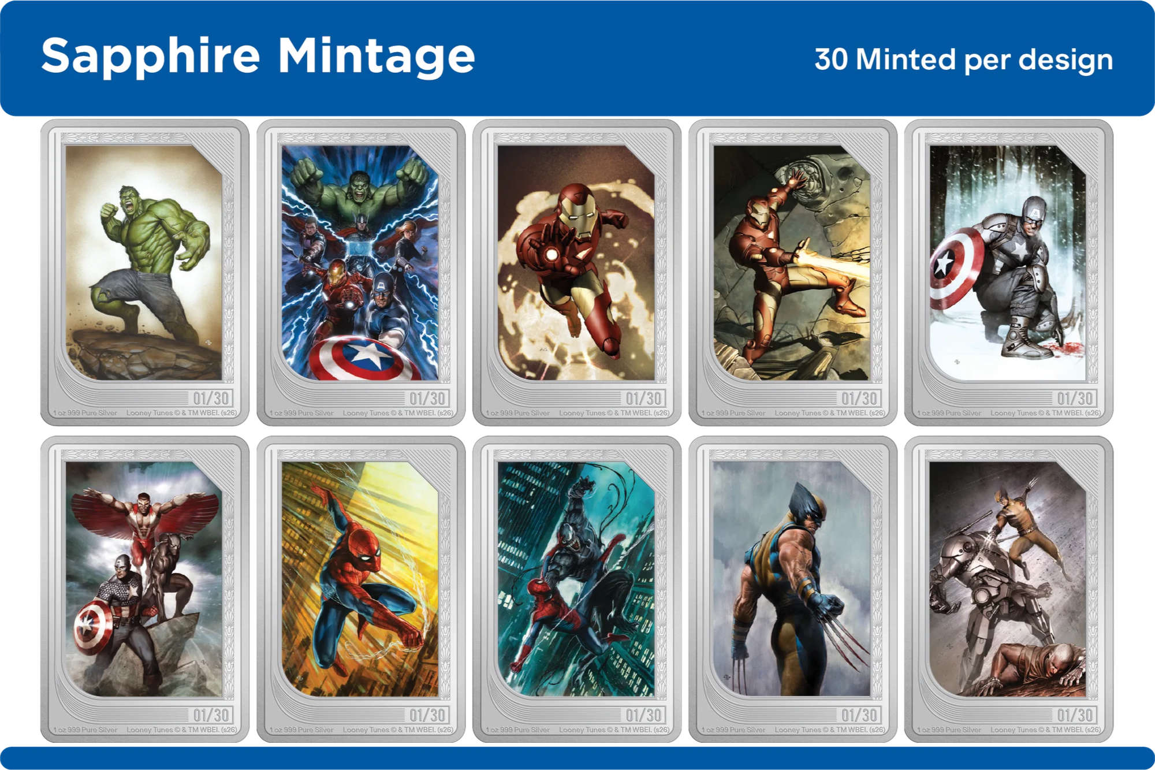The height and width of the screenshot is (770, 1155).
Task: Select the solo Hulk on rock coin
Action: point(144,273)
